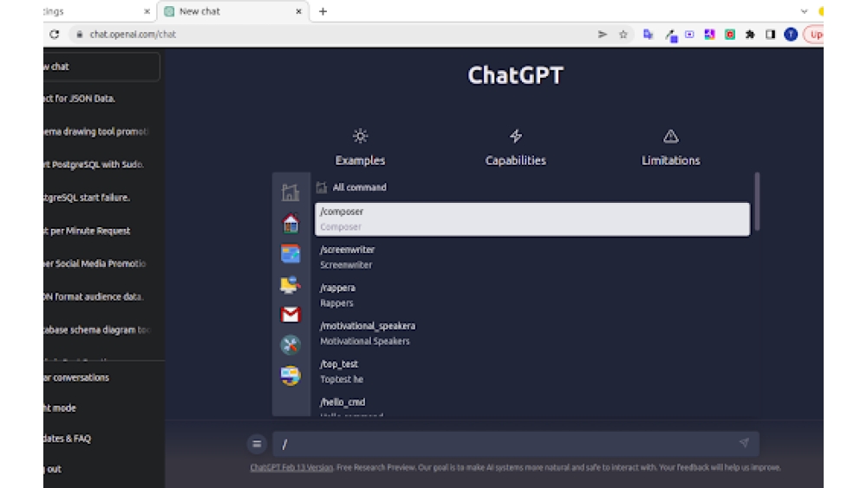Open the colorful purple square extension icon
This screenshot has width=867, height=488.
point(709,35)
